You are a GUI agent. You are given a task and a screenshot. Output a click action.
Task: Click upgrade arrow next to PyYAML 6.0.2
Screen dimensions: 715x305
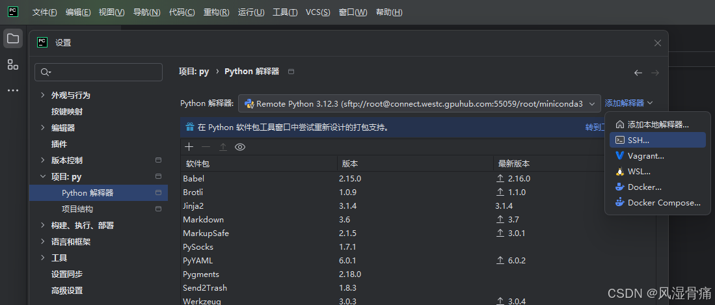point(500,260)
